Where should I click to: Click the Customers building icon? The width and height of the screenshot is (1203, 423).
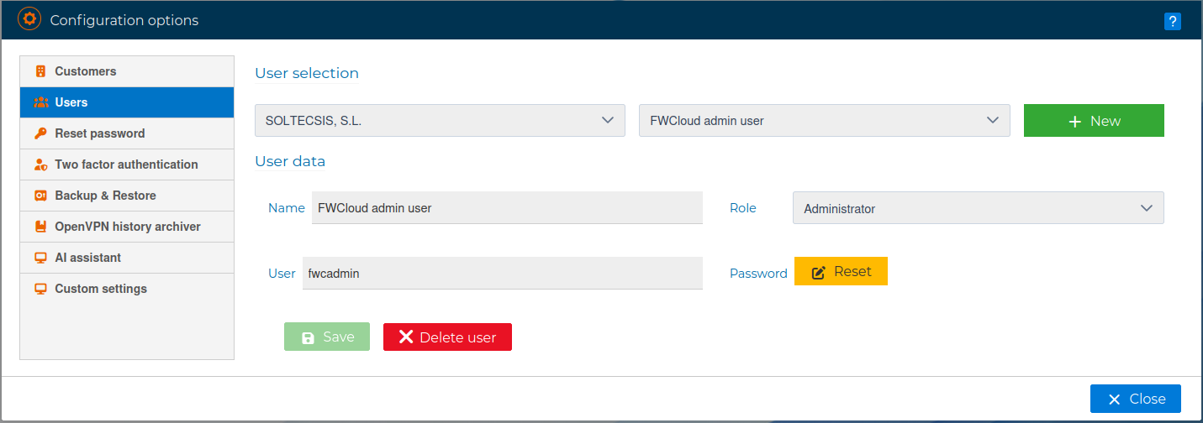[x=40, y=71]
